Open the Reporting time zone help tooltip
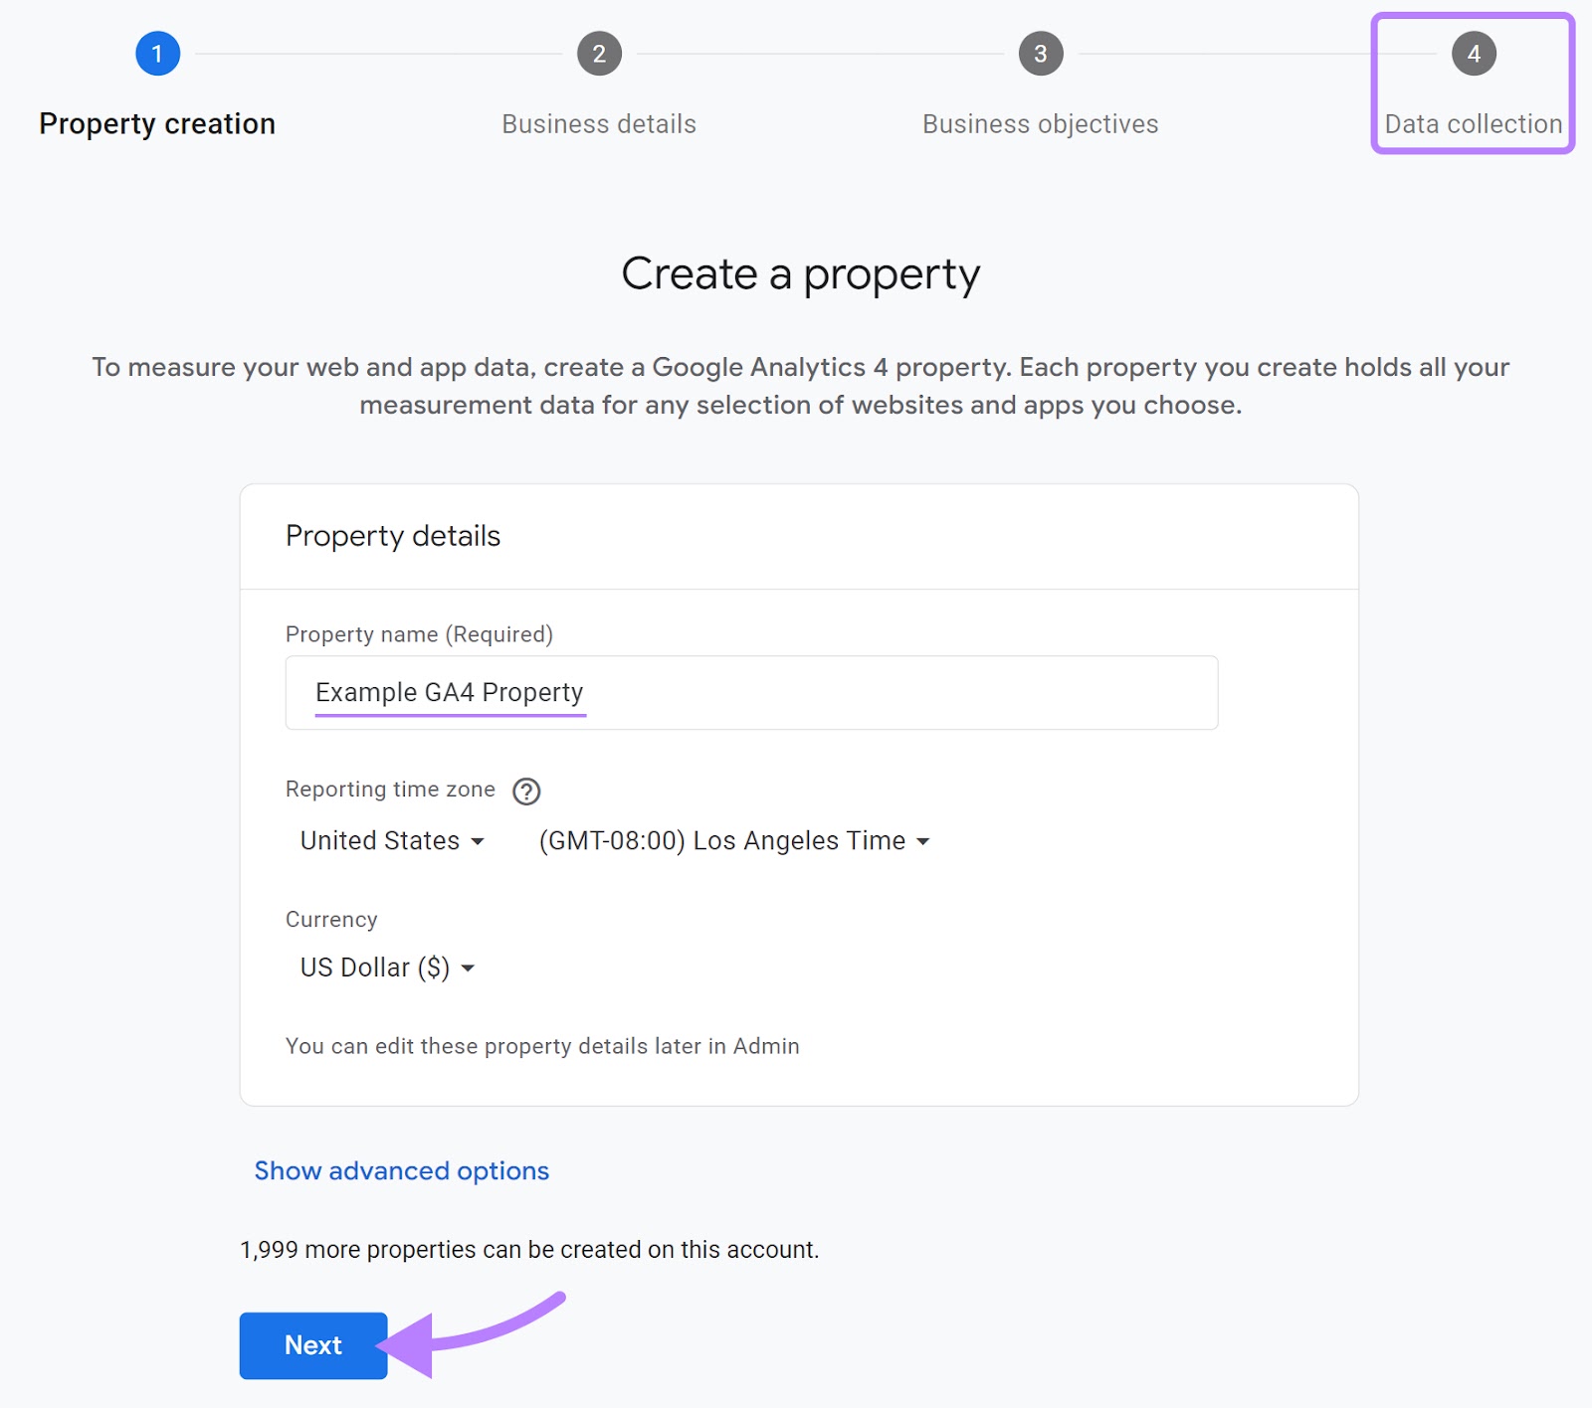 [x=526, y=792]
